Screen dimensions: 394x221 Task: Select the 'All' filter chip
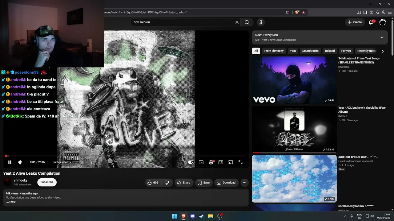coord(256,51)
